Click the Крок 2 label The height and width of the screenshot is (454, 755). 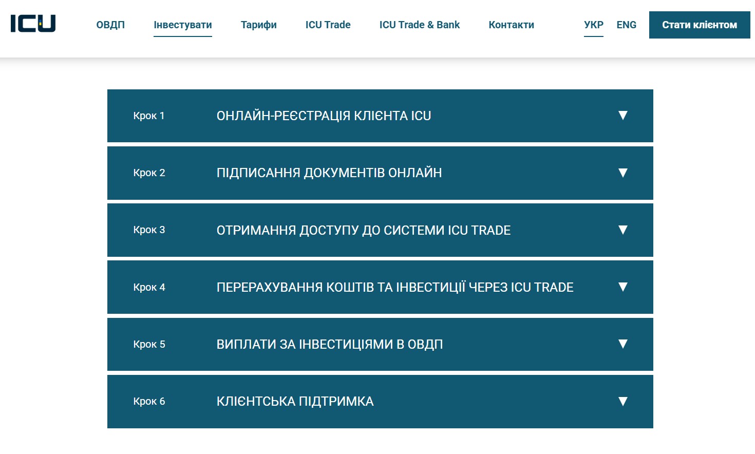[x=149, y=173]
